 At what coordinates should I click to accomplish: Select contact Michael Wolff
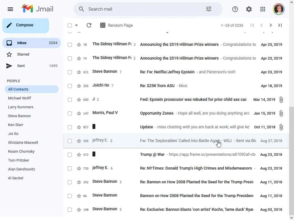(20, 98)
